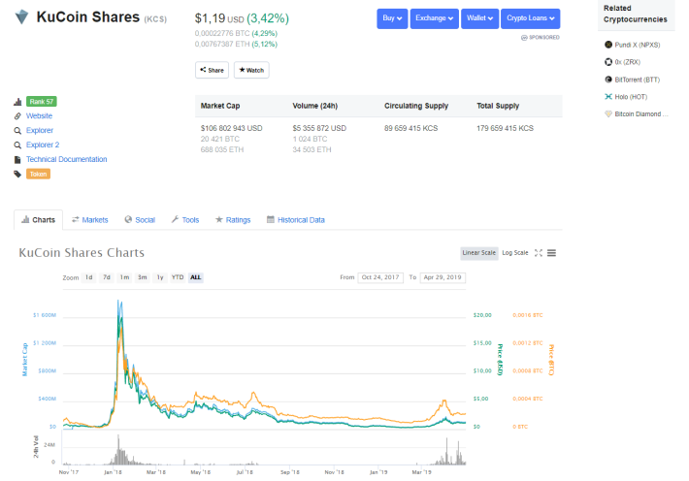The height and width of the screenshot is (481, 689).
Task: Click the rank bar-chart icon
Action: click(17, 102)
